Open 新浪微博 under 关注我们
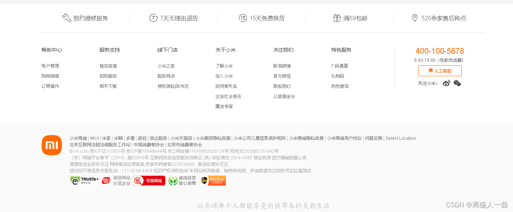The width and height of the screenshot is (513, 212). [282, 66]
